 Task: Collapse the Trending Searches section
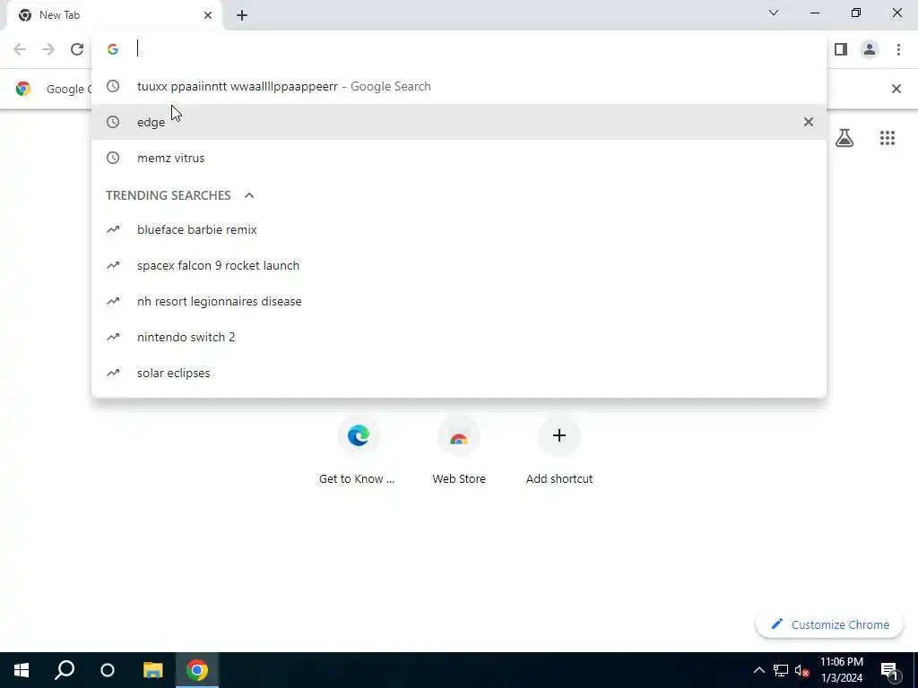(249, 195)
